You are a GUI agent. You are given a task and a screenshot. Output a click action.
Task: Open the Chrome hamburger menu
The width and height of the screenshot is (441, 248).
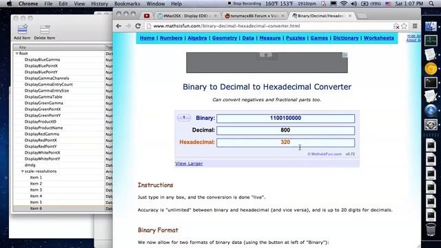[415, 26]
